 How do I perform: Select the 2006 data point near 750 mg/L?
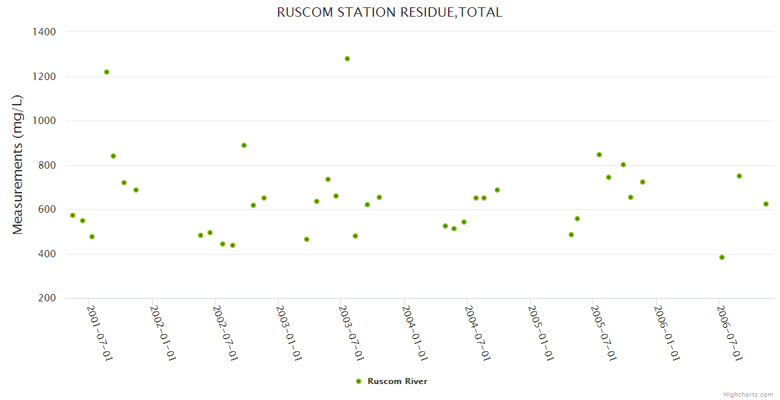[x=739, y=176]
